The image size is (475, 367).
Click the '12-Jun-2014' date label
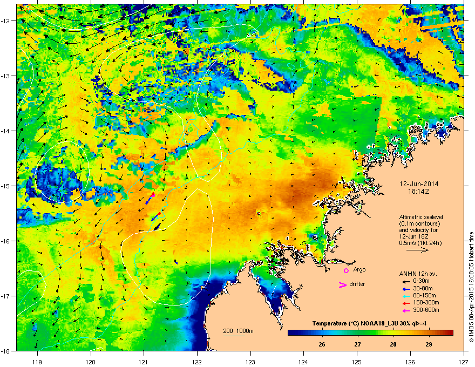419,184
